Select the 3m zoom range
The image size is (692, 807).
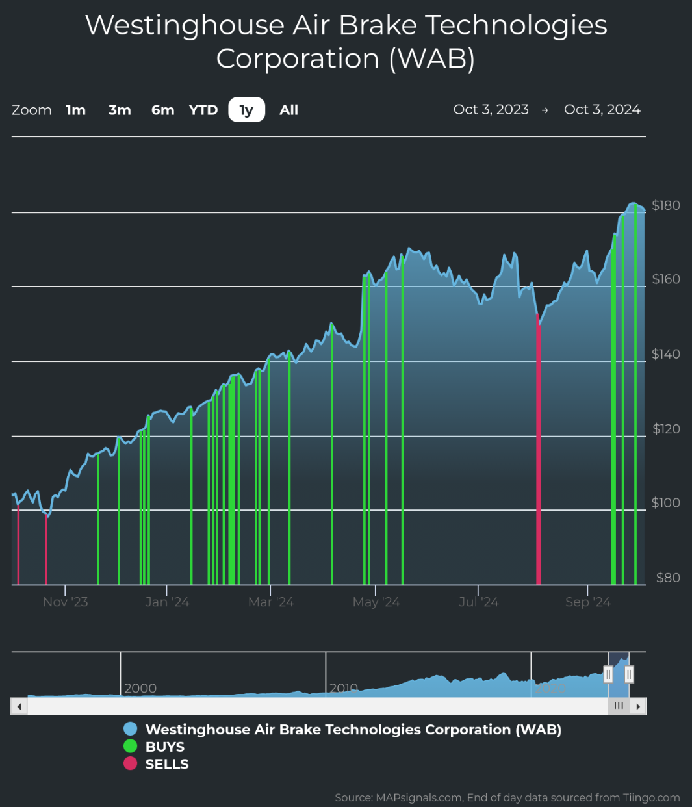coord(120,110)
